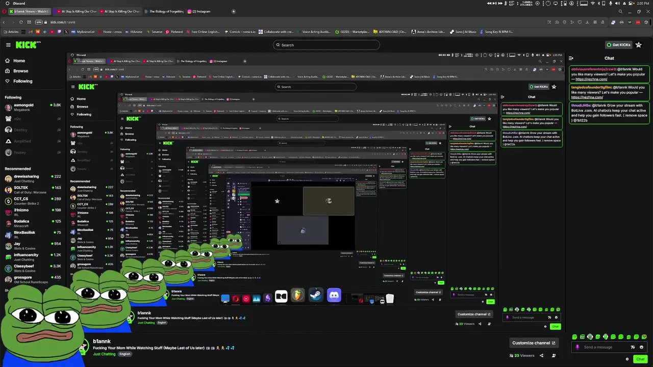Reload the page using the browser reload icon
Image resolution: width=653 pixels, height=367 pixels.
[21, 22]
